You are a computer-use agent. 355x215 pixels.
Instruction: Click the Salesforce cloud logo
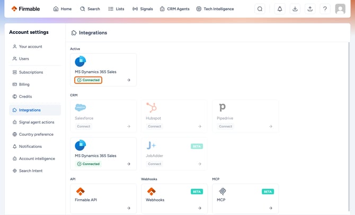(81, 107)
